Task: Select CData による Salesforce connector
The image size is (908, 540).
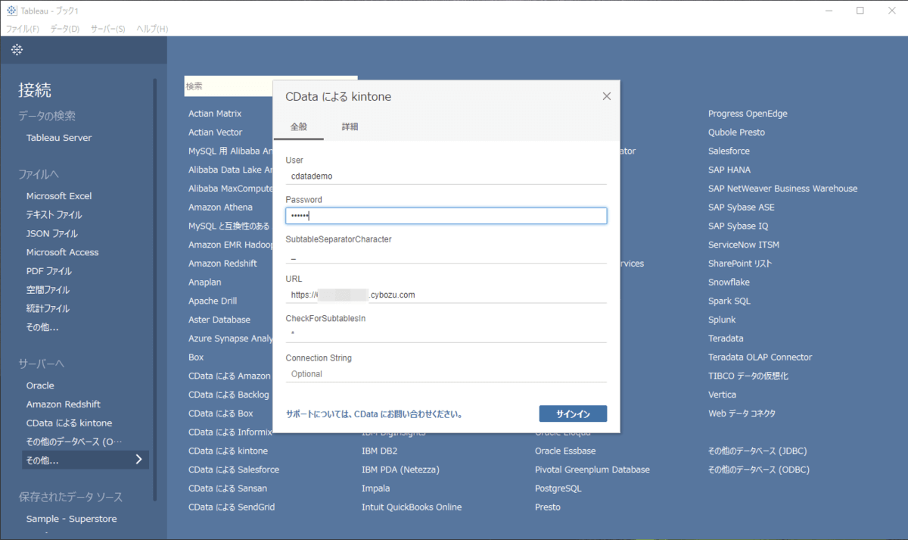Action: coord(234,470)
